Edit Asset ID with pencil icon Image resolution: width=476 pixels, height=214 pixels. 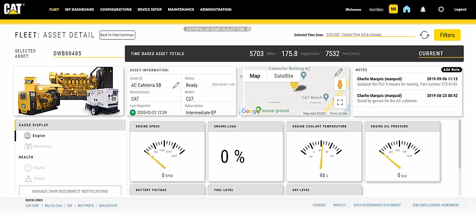click(x=176, y=85)
